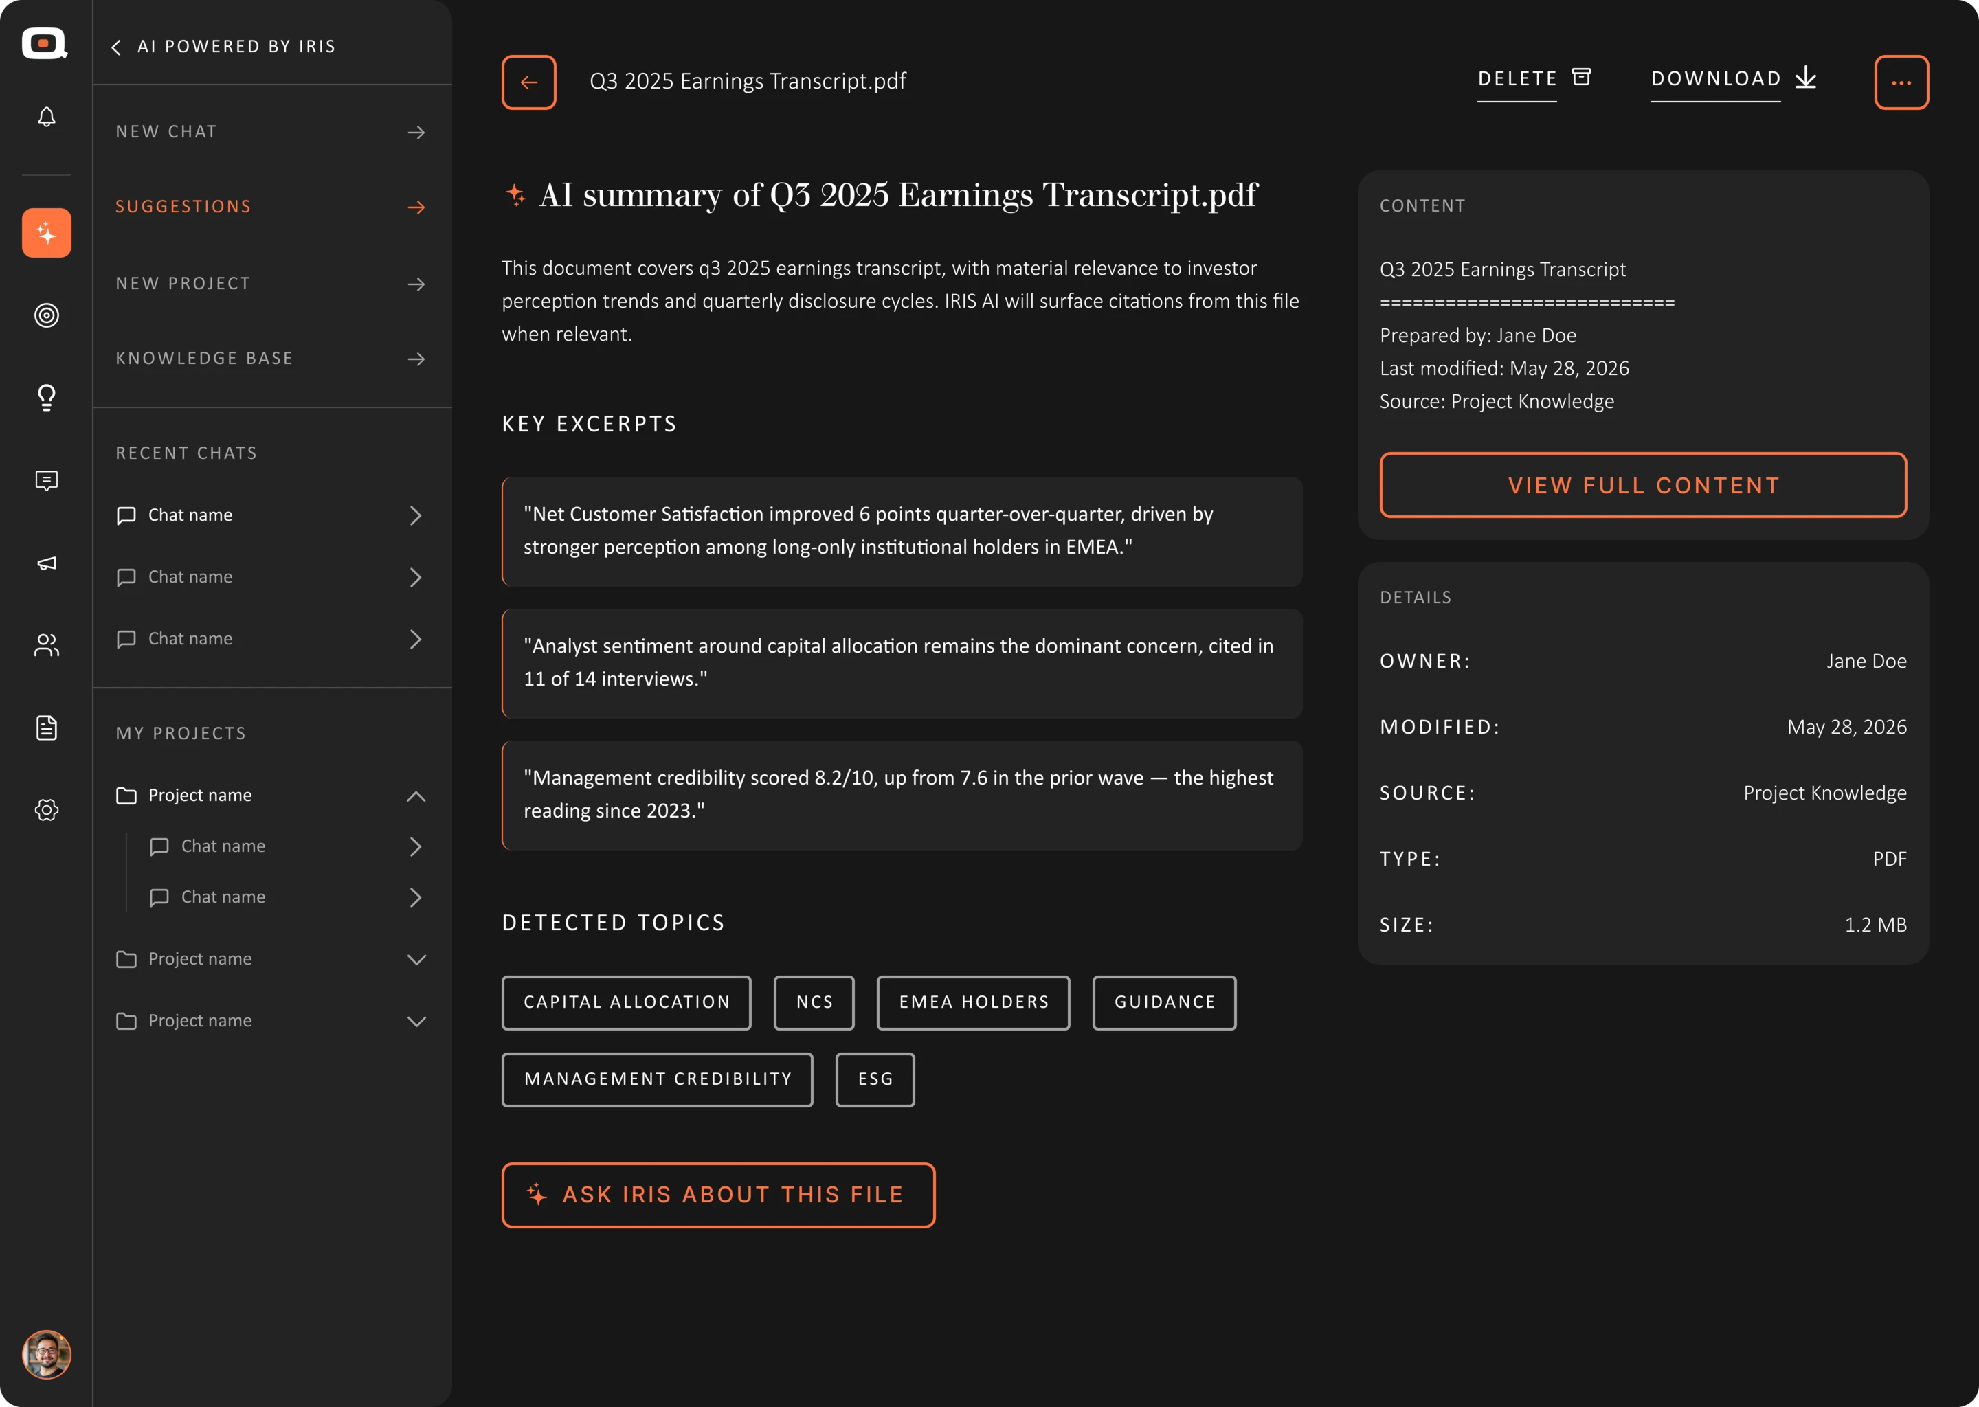
Task: Open New Chat from the menu
Action: click(x=272, y=132)
